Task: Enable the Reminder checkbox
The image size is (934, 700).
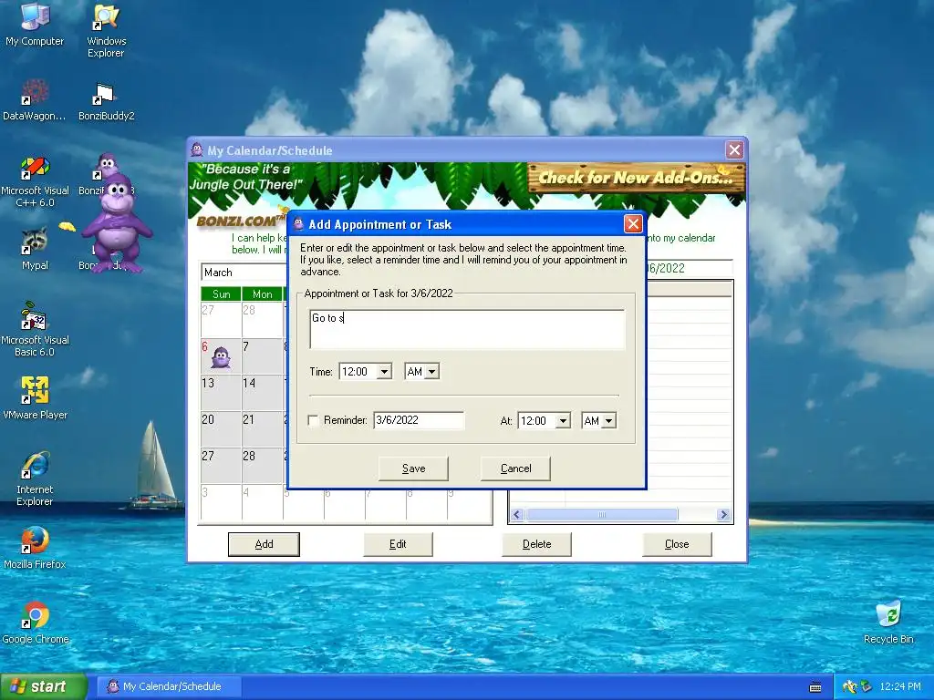Action: pos(314,420)
